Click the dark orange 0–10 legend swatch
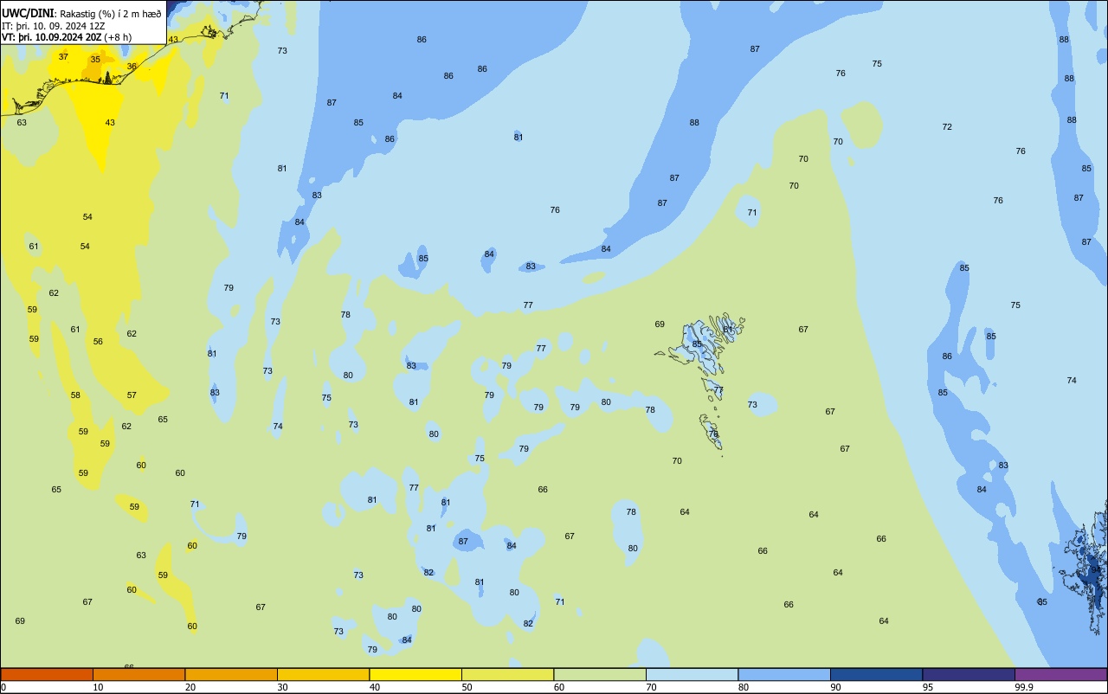The width and height of the screenshot is (1108, 694). coord(47,674)
